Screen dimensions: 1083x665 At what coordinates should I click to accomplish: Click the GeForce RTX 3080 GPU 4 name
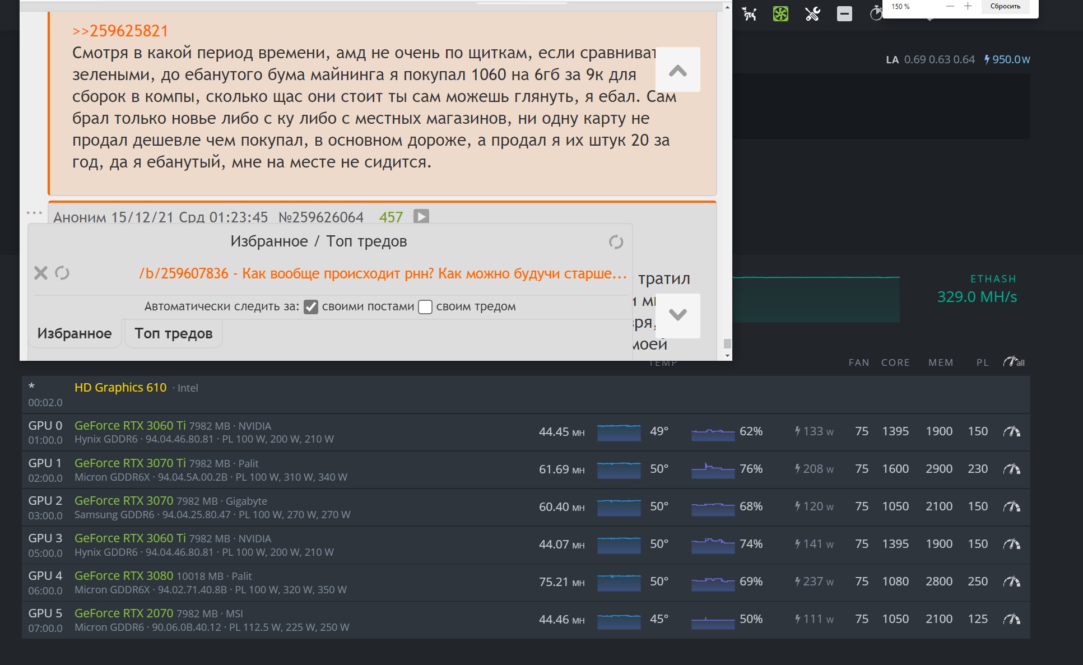[124, 575]
